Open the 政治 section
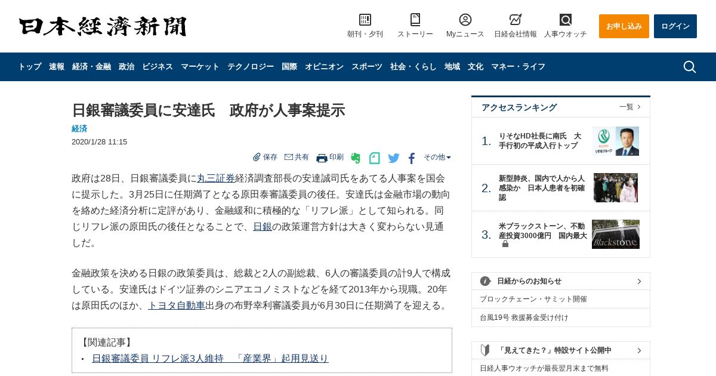 click(x=126, y=67)
